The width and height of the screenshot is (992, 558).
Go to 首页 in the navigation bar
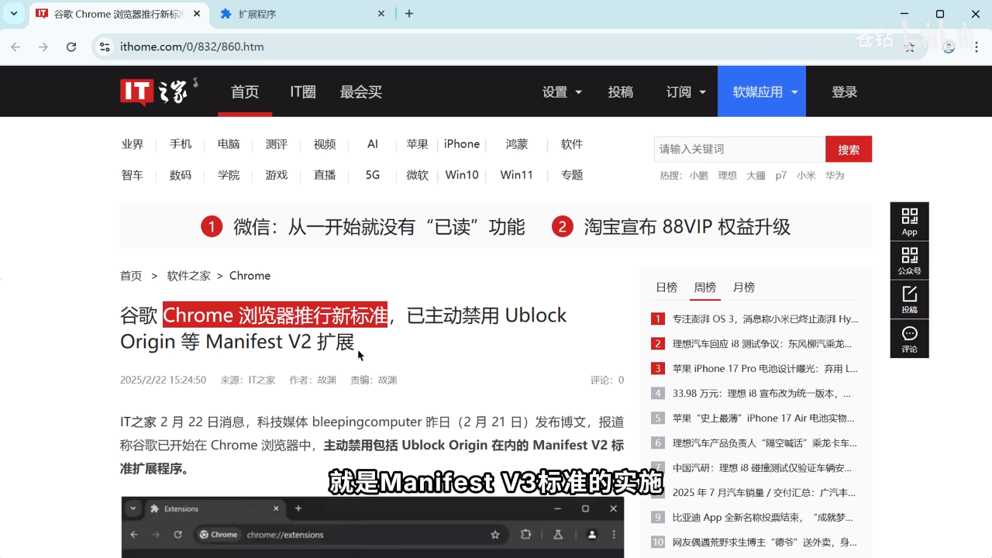(x=245, y=91)
